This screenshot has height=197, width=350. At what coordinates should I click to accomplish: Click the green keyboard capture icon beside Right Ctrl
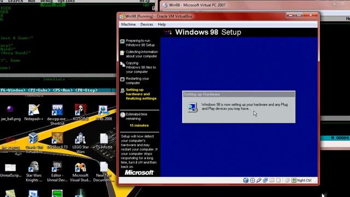click(294, 180)
